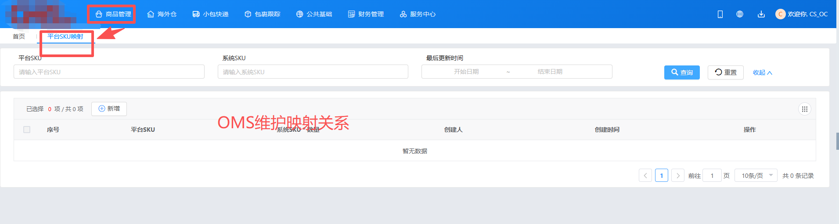Click the globe language icon
Screen dimensions: 839x224
(740, 14)
